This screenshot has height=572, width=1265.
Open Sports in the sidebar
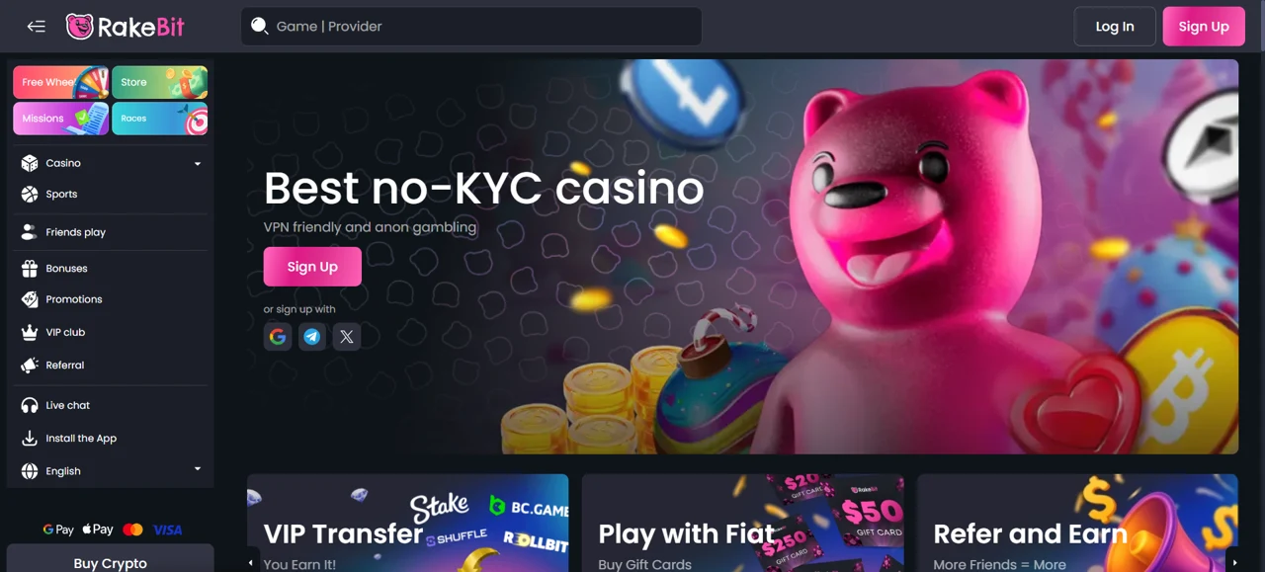click(111, 195)
